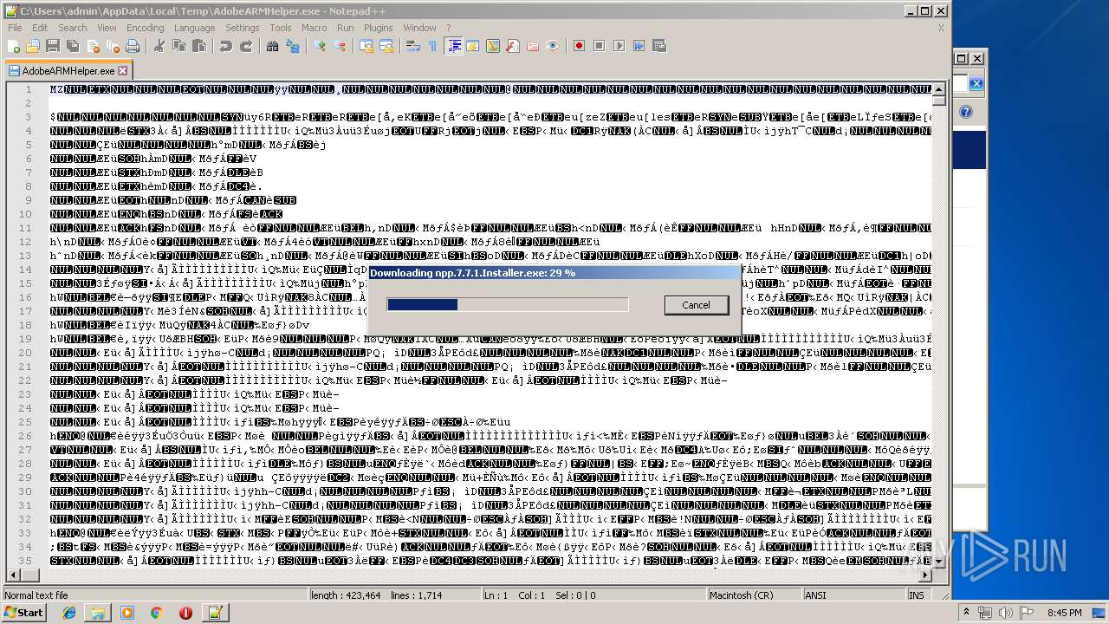Click the Save All toolbar icon

[x=71, y=46]
